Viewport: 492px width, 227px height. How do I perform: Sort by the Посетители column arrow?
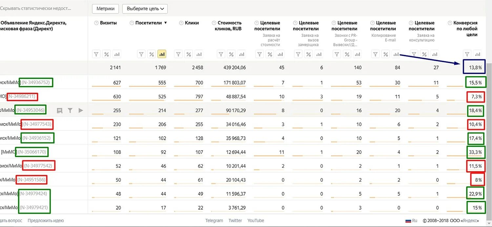tap(165, 23)
